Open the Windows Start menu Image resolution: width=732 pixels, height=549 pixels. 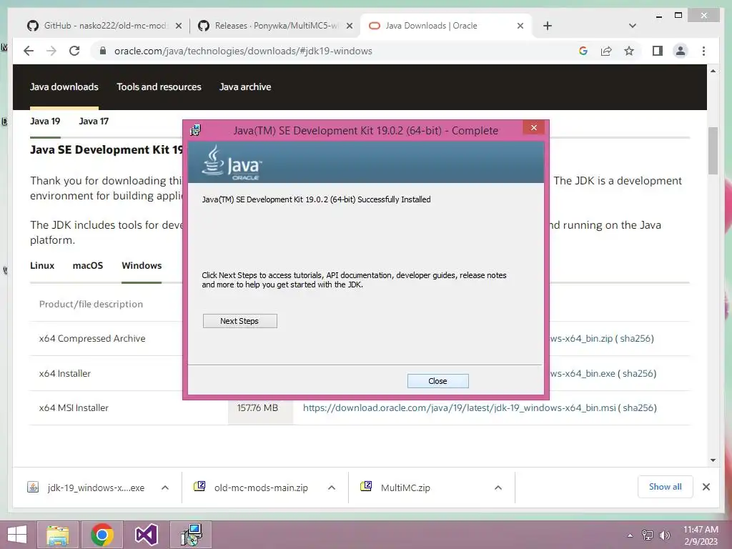coord(17,535)
